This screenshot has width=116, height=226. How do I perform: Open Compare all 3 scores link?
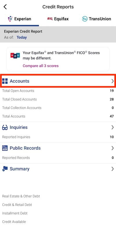coord(41,66)
